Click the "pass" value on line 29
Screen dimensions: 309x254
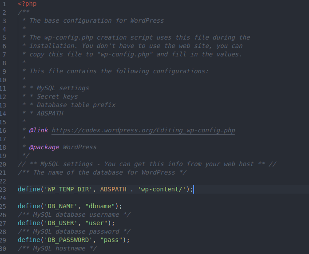(111, 240)
